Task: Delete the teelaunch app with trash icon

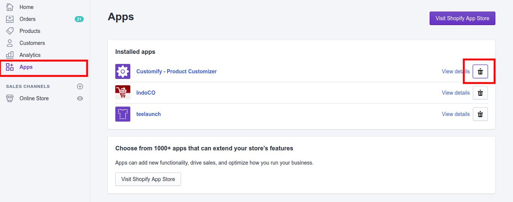Action: [x=480, y=114]
